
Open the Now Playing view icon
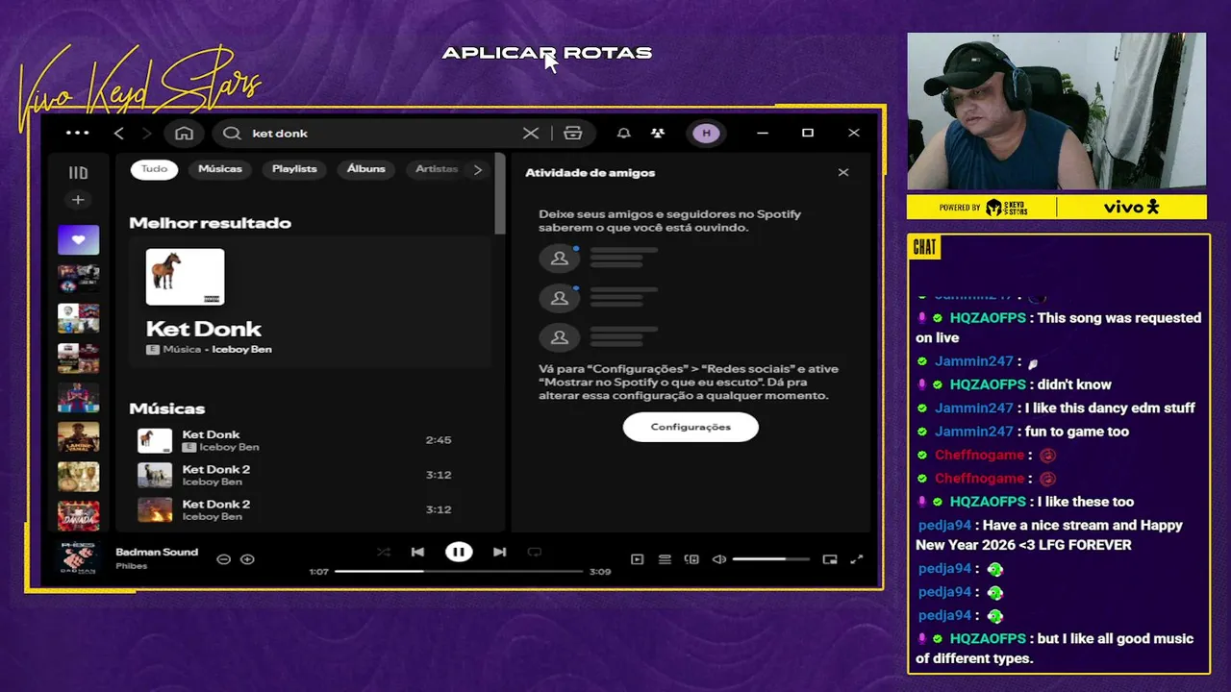[637, 558]
